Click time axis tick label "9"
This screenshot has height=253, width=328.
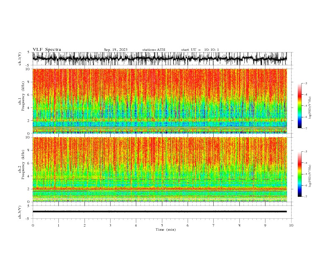(x=265, y=225)
